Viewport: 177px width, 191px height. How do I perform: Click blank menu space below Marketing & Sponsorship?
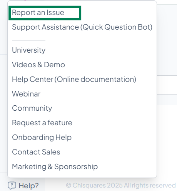82,174
